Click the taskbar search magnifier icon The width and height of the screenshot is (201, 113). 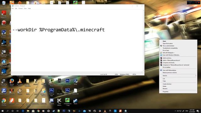(8, 111)
